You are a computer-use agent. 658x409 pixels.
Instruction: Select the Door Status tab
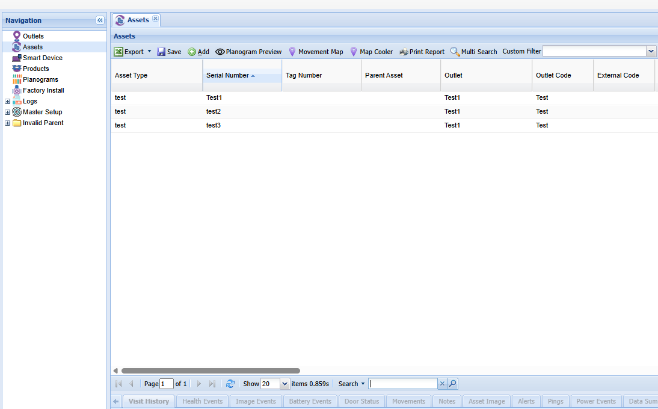coord(361,401)
